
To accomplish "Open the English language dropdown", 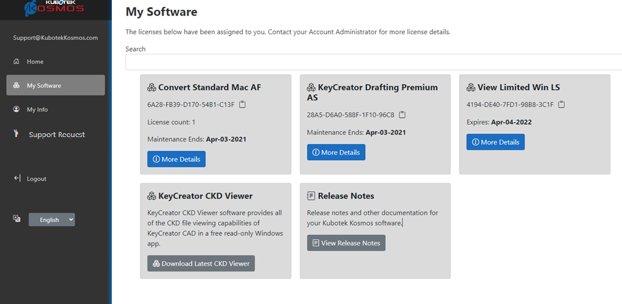I will (51, 219).
